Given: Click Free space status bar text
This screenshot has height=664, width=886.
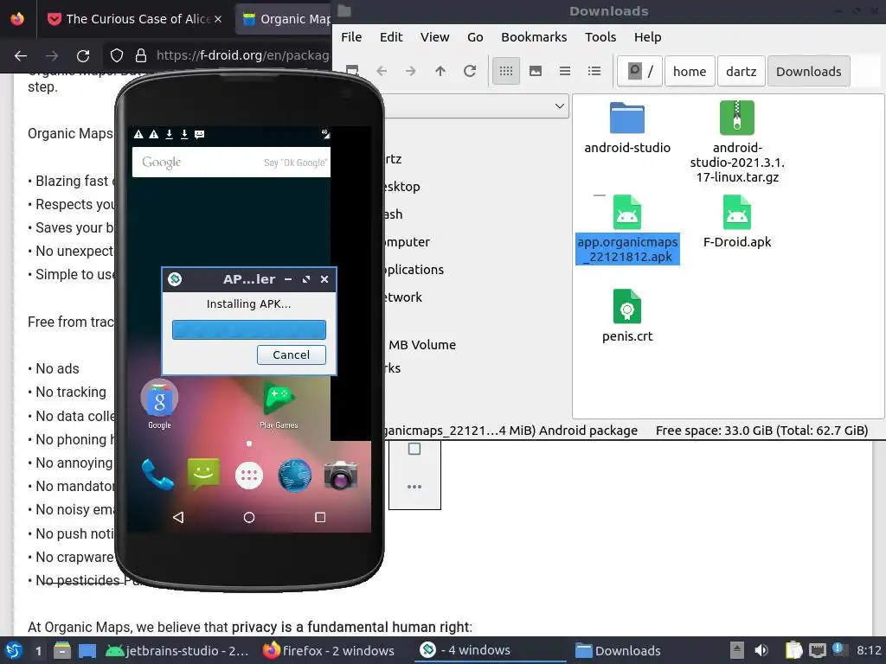Looking at the screenshot, I should (x=761, y=431).
